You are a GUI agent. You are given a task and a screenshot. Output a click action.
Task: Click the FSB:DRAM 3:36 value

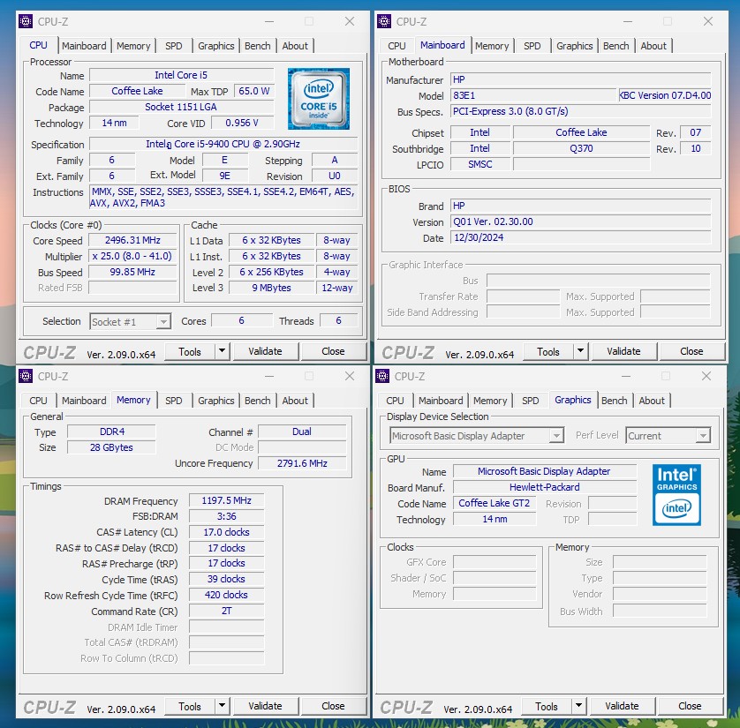point(227,516)
